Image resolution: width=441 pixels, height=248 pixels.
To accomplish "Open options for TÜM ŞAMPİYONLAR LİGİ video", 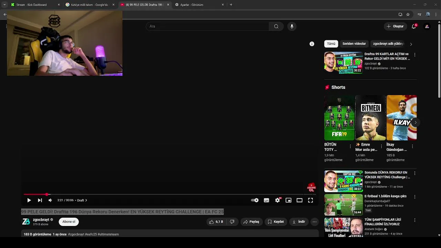I will [415, 220].
